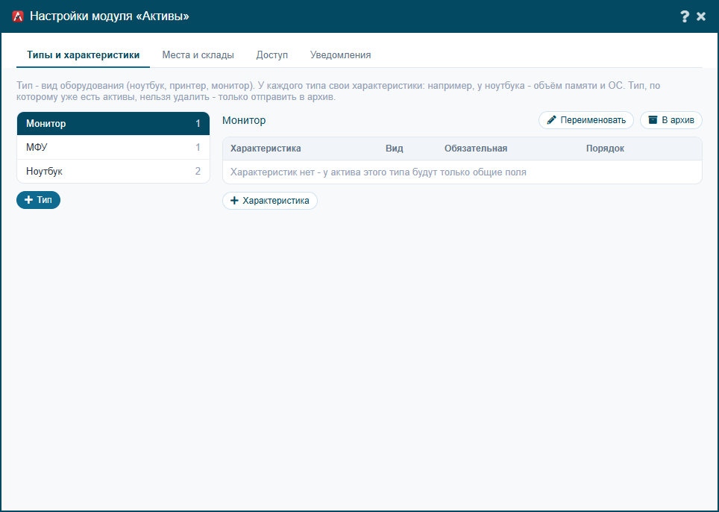Show the Уведомления tab
The width and height of the screenshot is (719, 512).
(340, 55)
